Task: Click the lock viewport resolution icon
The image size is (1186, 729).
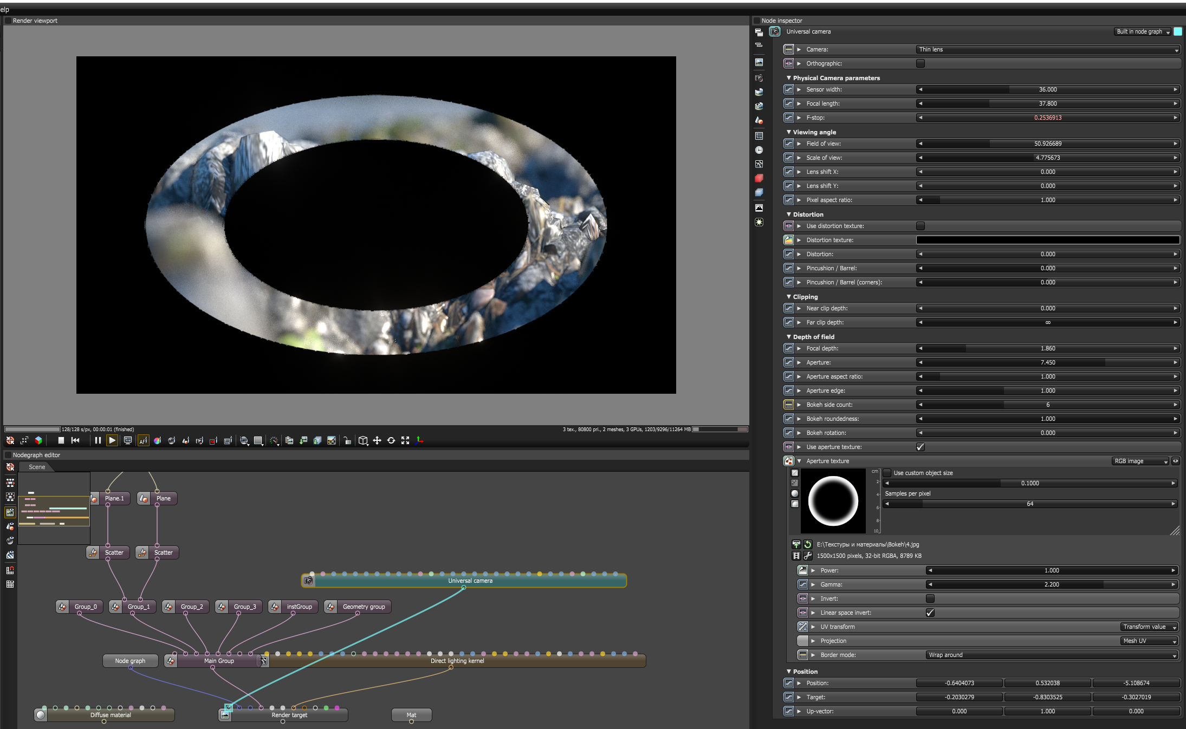Action: tap(347, 440)
